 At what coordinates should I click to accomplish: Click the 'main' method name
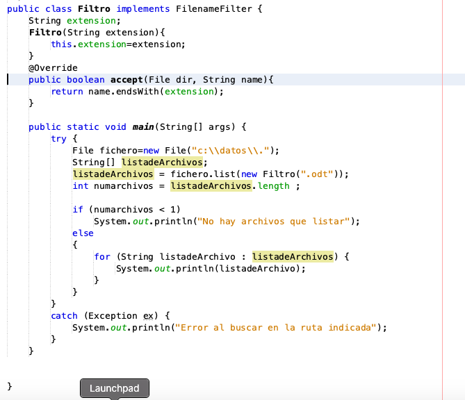click(143, 127)
